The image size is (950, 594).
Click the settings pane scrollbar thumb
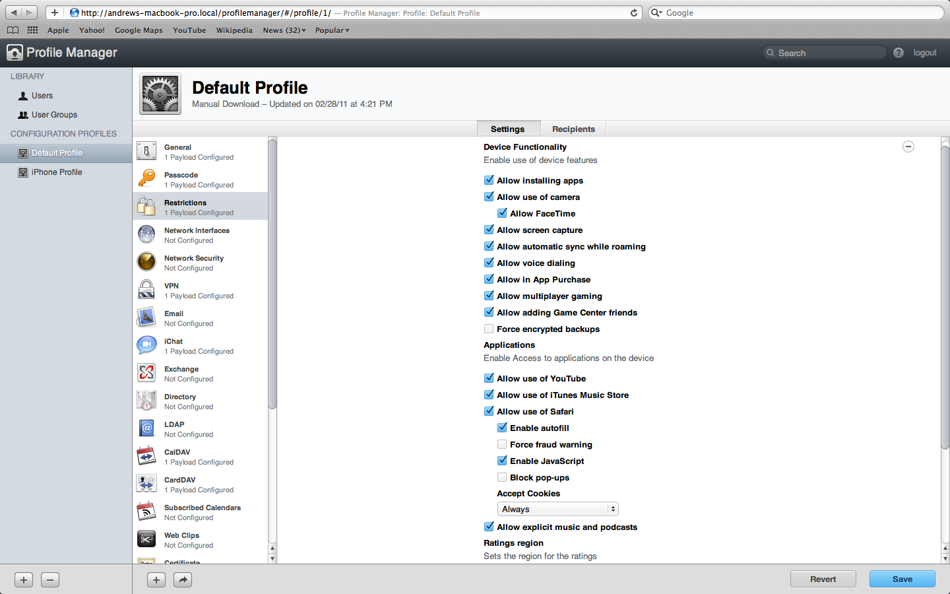pos(945,297)
